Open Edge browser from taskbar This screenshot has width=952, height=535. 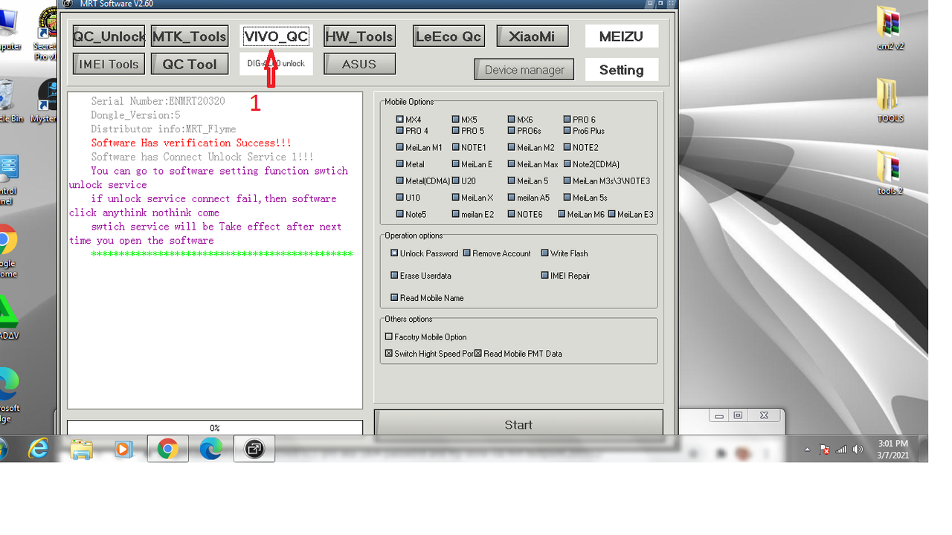coord(211,449)
